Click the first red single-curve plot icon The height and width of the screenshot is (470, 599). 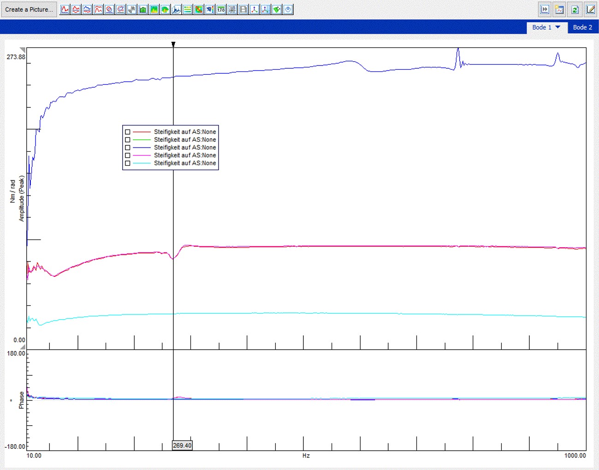tap(65, 9)
